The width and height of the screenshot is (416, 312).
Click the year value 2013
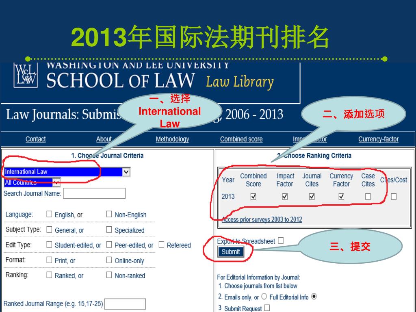pyautogui.click(x=228, y=197)
